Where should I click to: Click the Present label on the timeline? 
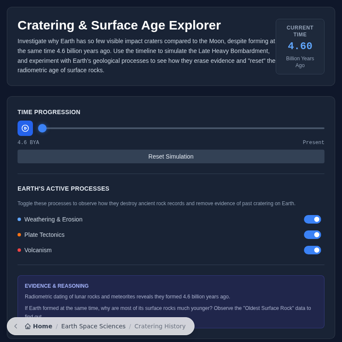point(313,142)
